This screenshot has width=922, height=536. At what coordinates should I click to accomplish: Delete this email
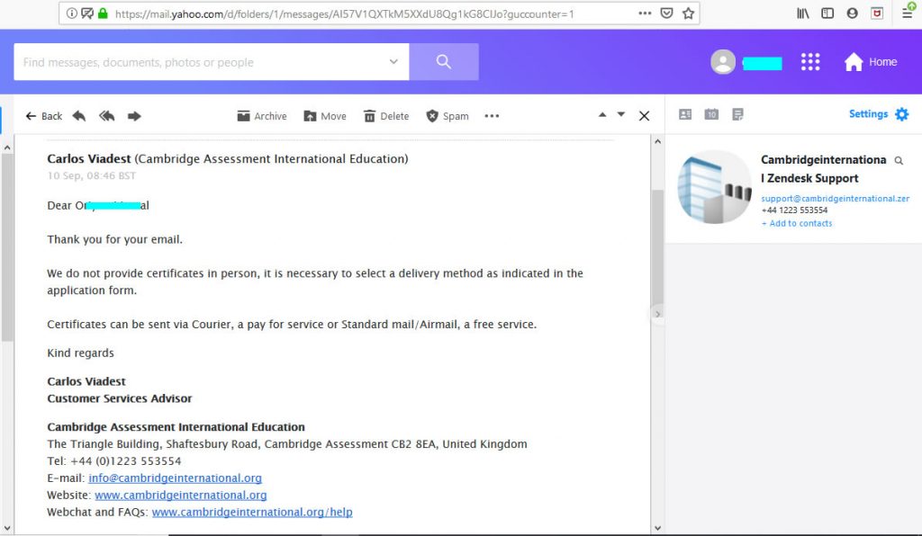click(386, 116)
